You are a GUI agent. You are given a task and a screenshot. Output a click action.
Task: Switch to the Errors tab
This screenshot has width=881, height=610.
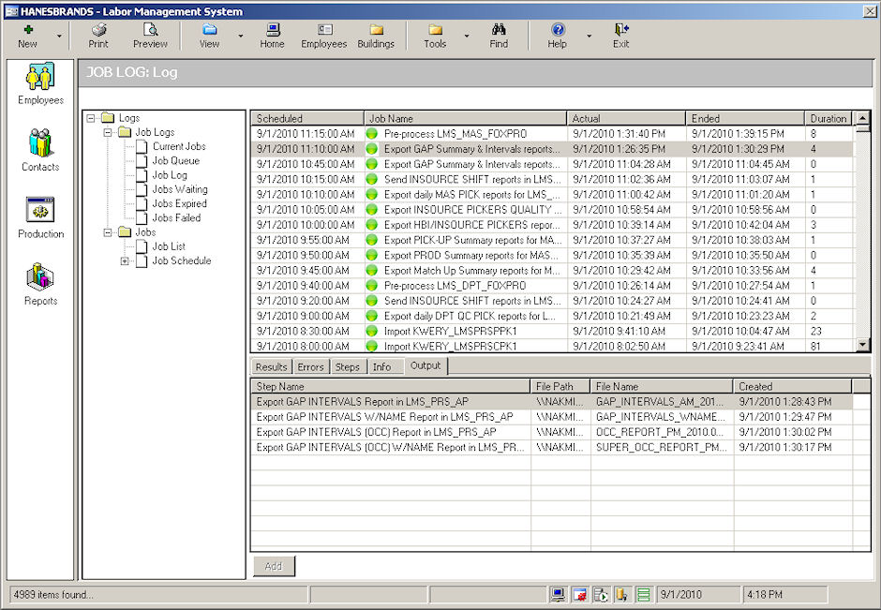[310, 366]
